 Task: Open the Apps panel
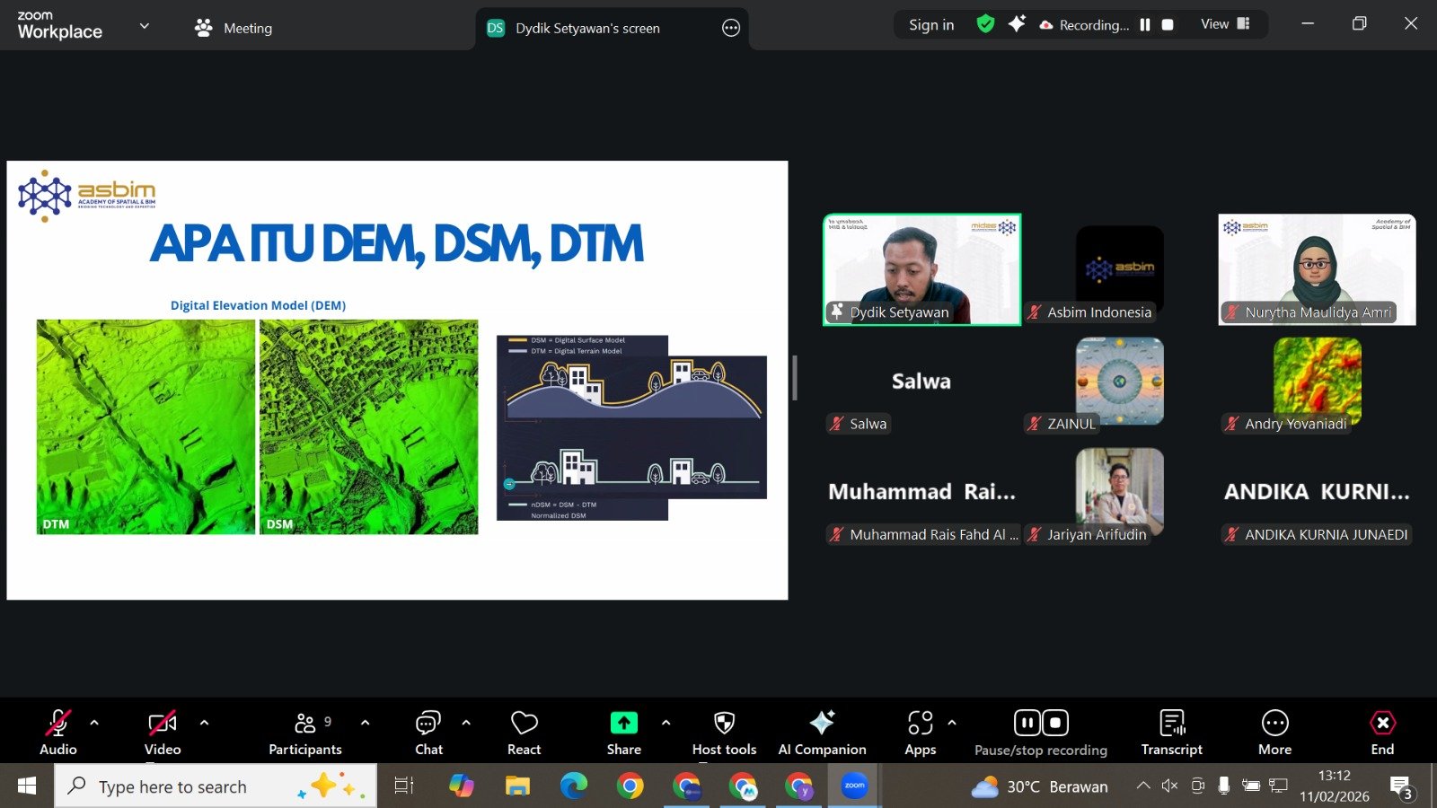[920, 733]
